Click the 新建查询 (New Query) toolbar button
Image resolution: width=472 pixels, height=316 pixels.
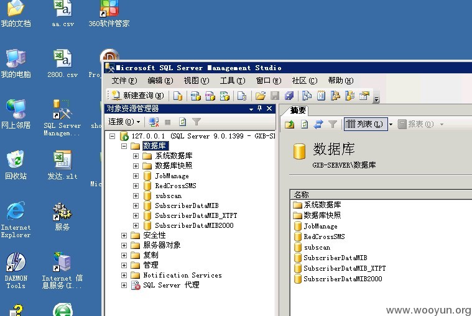(138, 96)
